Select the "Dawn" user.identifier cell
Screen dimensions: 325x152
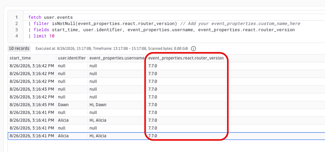tap(63, 105)
